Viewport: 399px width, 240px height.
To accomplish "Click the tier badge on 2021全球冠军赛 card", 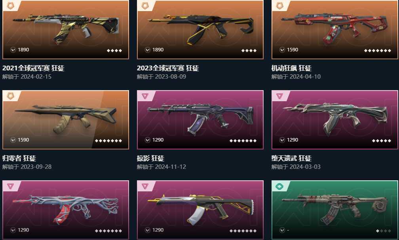I will pos(10,6).
